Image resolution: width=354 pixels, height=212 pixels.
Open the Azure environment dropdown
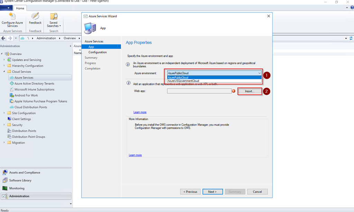click(x=259, y=73)
